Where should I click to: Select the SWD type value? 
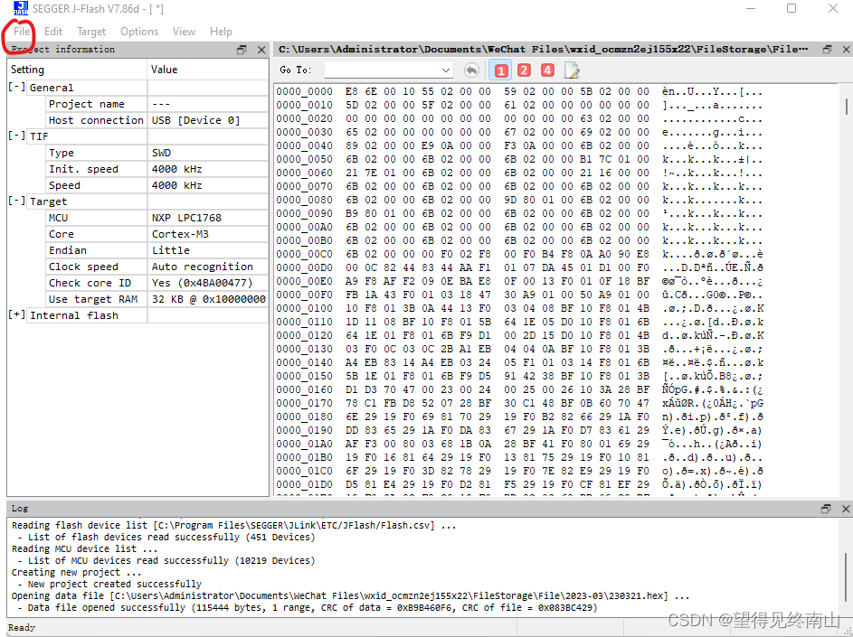pos(162,153)
